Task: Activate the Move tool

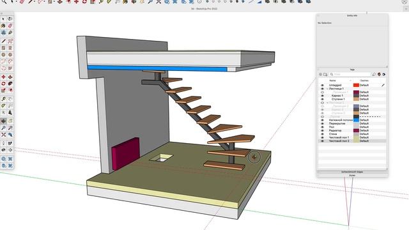Action: pos(3,77)
